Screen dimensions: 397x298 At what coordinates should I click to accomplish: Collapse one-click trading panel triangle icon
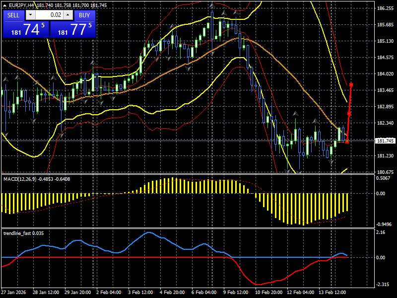(5, 5)
